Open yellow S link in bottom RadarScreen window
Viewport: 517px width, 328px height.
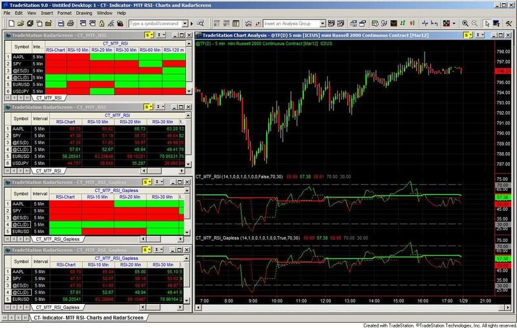pyautogui.click(x=147, y=250)
